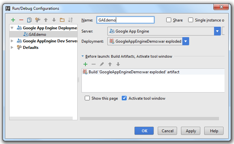Viewport: 234px width, 144px height.
Task: Click Google App Engine Deployment node icon
Action: point(19,28)
